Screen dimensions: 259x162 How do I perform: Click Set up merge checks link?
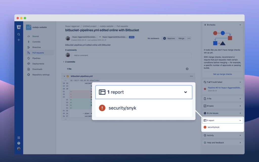pos(223,74)
